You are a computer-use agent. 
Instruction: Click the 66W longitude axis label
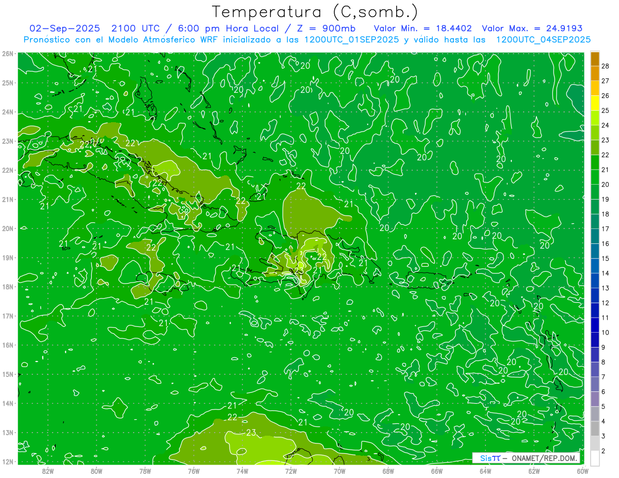(x=437, y=471)
